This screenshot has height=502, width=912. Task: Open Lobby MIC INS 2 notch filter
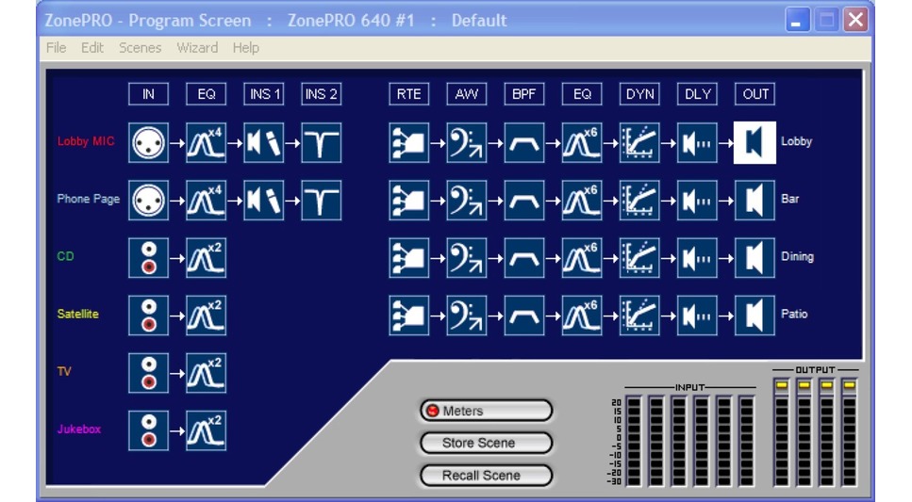pos(321,142)
